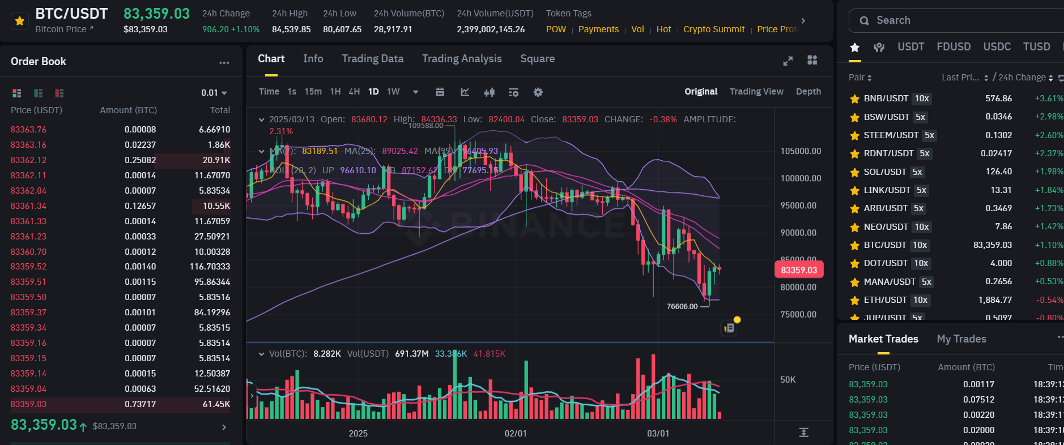1064x445 pixels.
Task: Switch to the My Trades tab
Action: coord(961,339)
